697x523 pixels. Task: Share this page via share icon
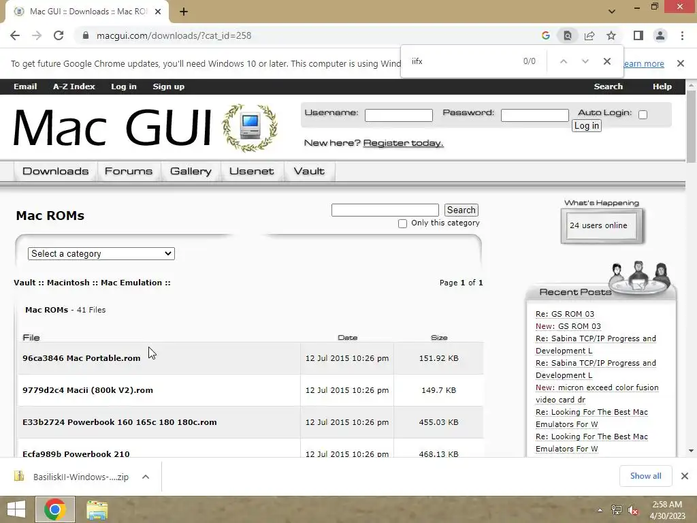click(x=589, y=35)
